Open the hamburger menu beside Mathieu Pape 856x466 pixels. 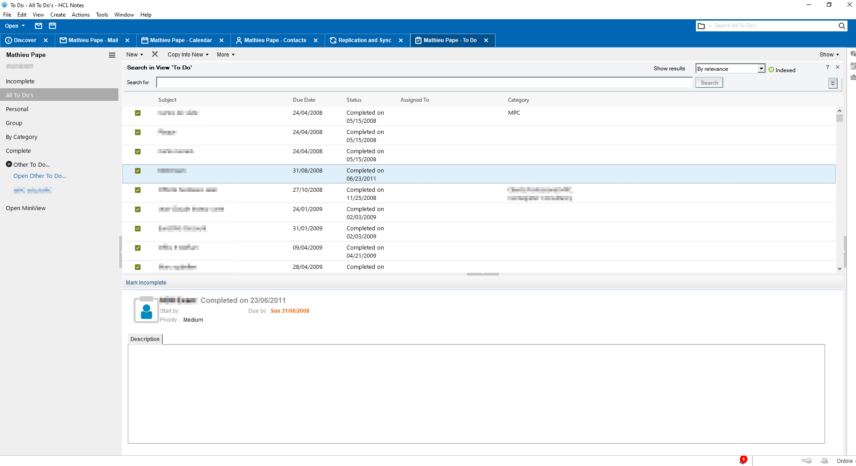(112, 55)
